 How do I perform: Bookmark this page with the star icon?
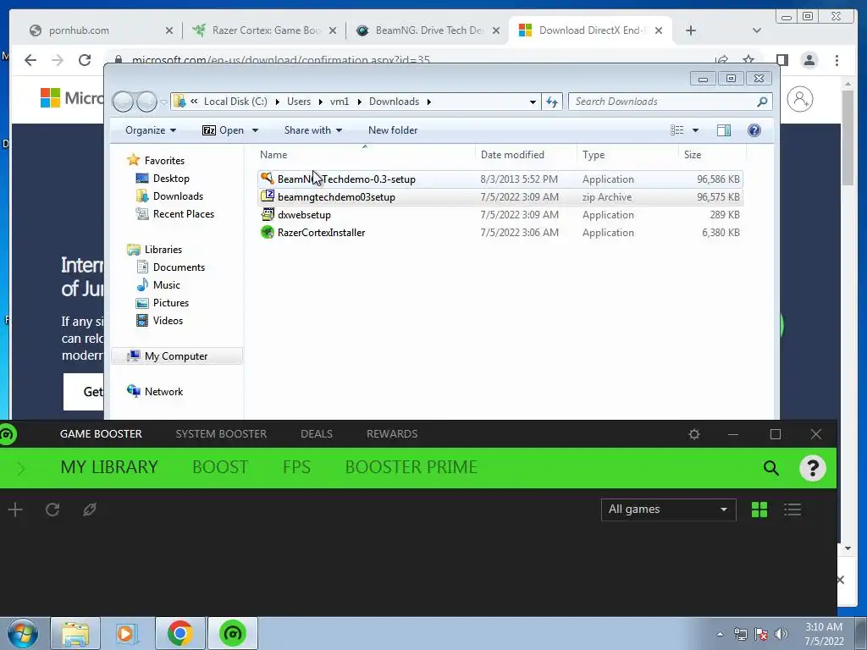click(748, 58)
